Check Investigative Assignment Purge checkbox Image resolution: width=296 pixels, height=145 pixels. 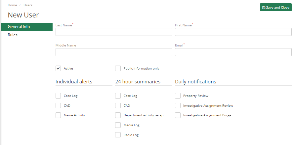click(178, 115)
